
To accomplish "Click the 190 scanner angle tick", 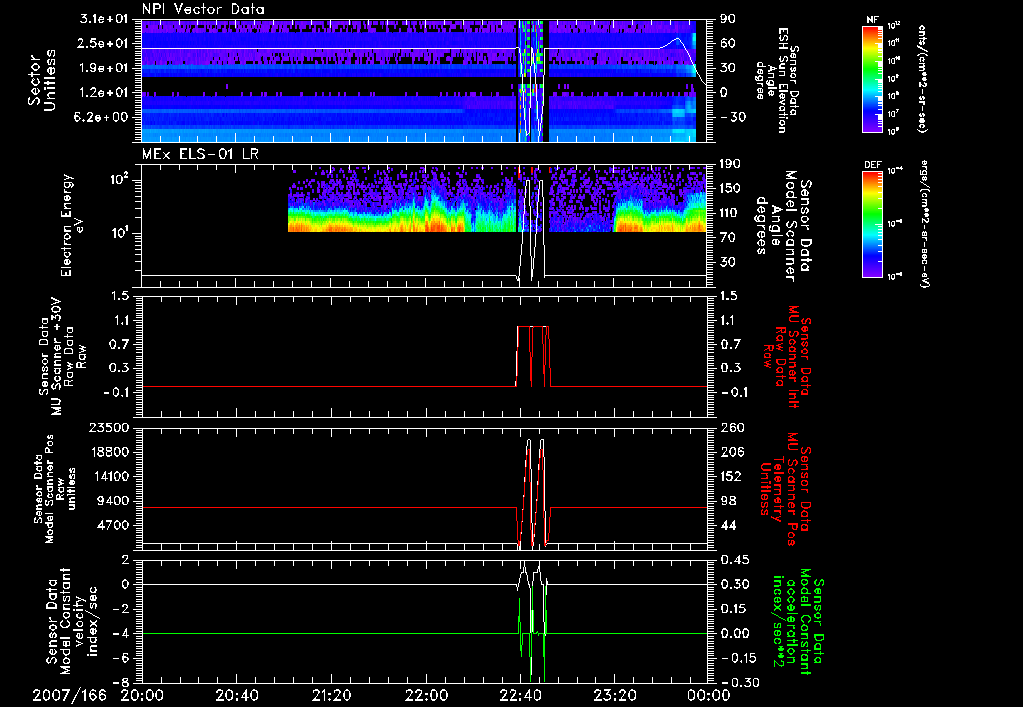I will [x=729, y=164].
